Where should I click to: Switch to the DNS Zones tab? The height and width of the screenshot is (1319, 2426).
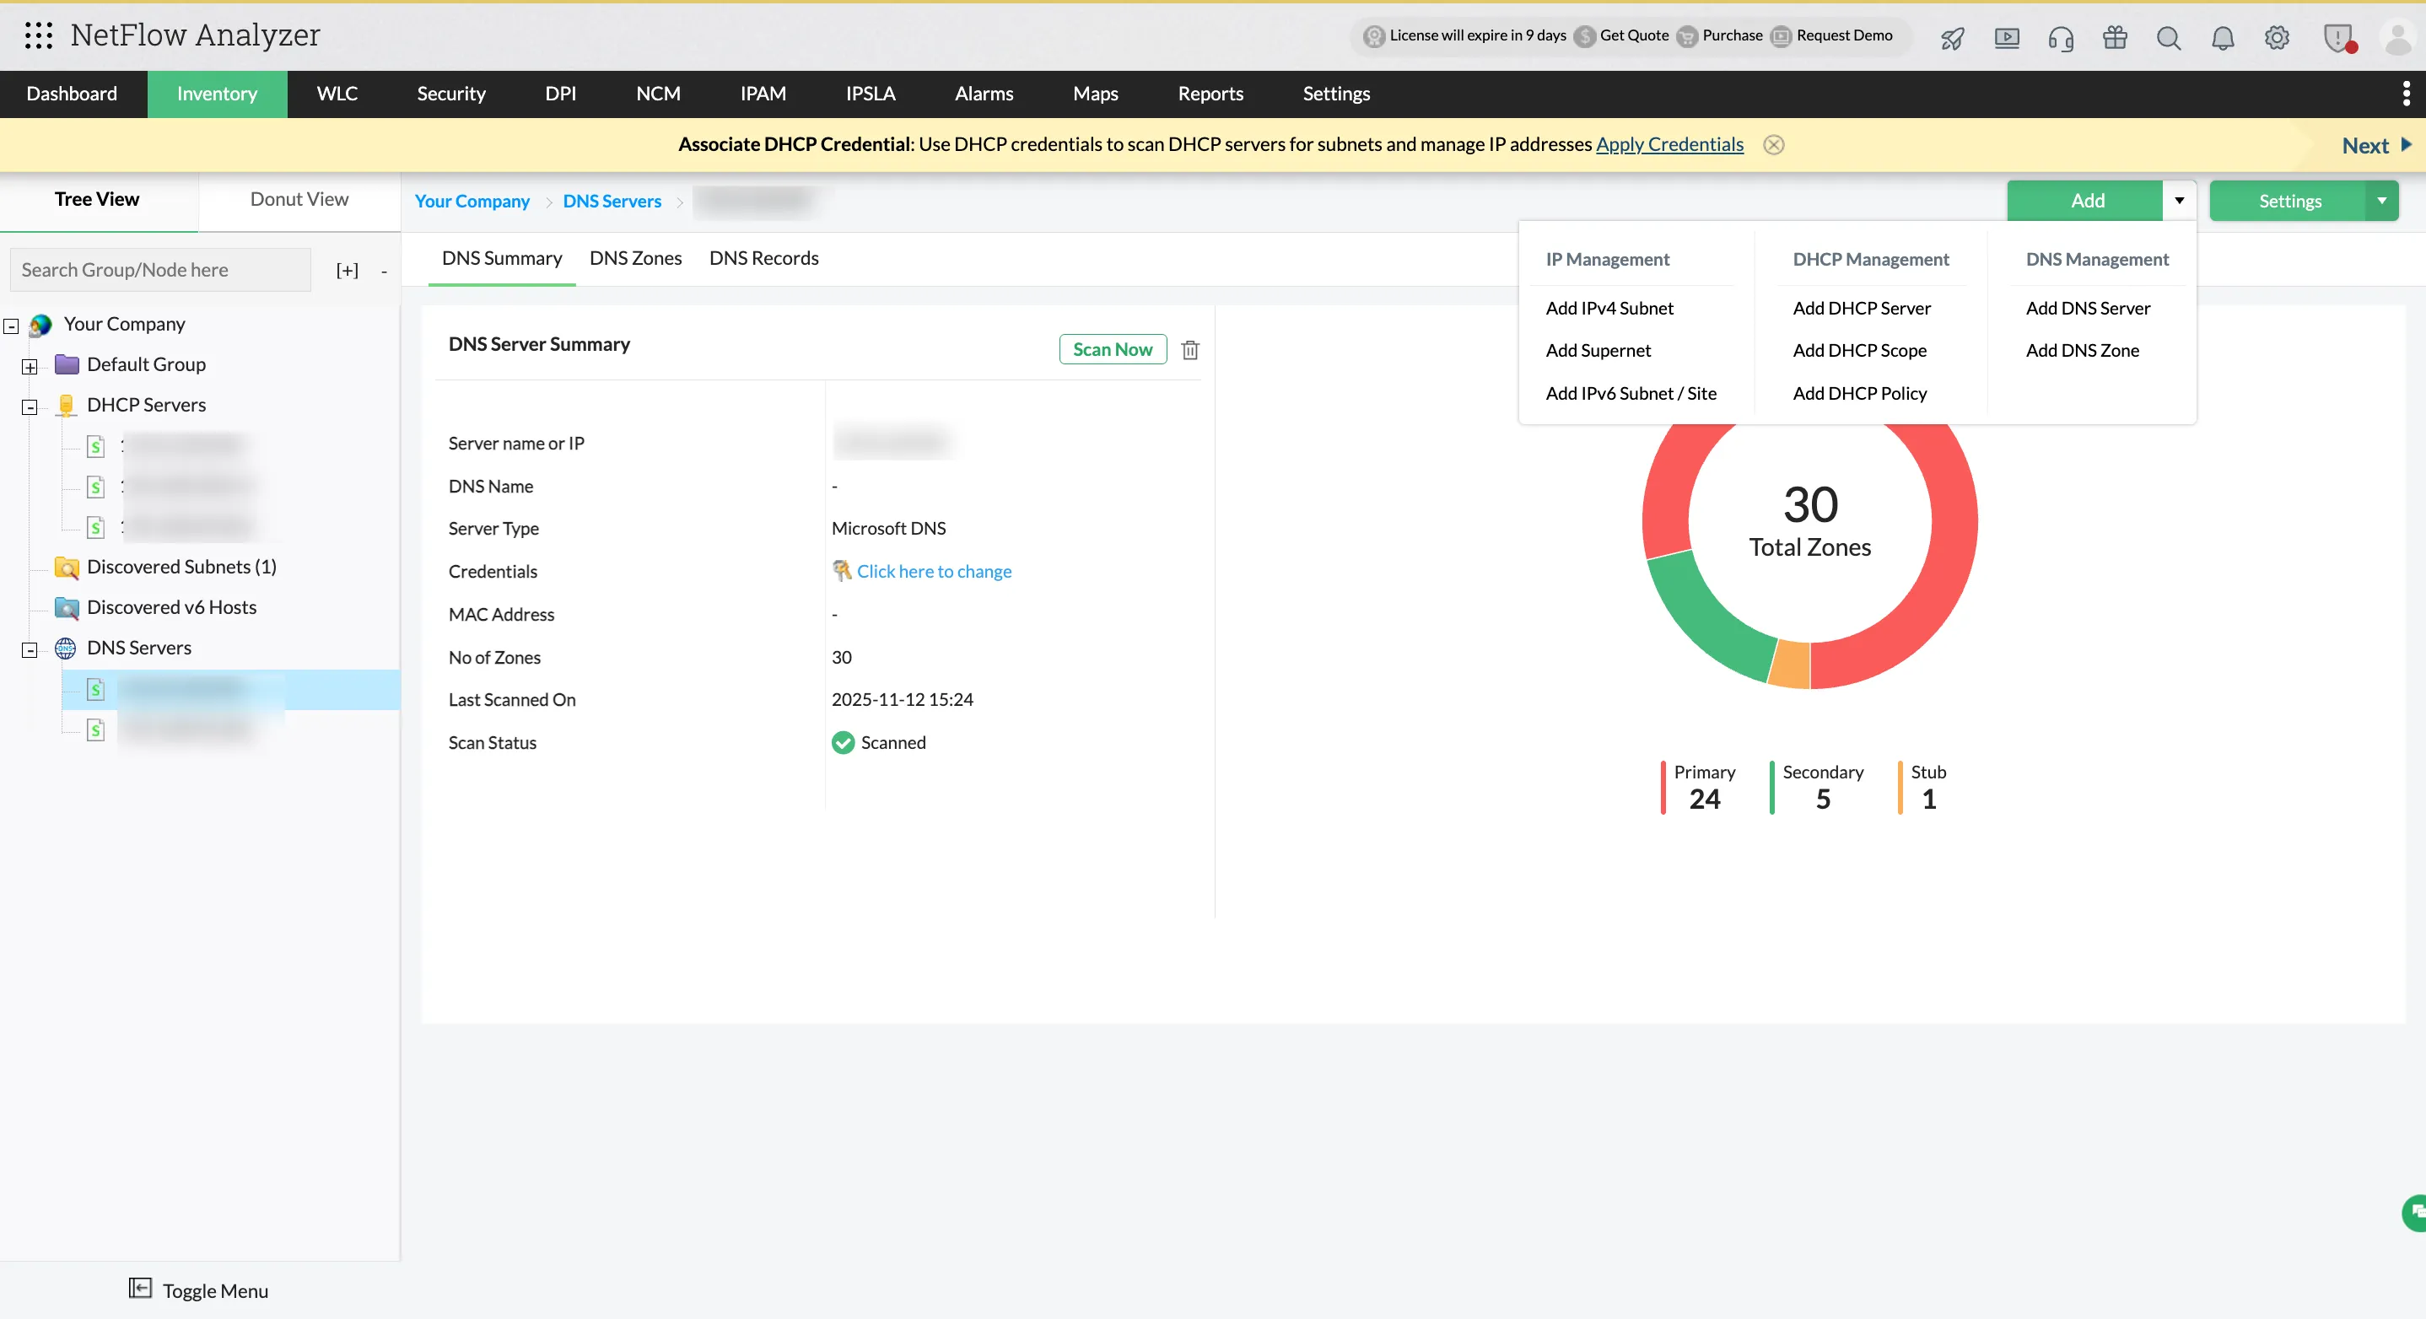(x=634, y=257)
